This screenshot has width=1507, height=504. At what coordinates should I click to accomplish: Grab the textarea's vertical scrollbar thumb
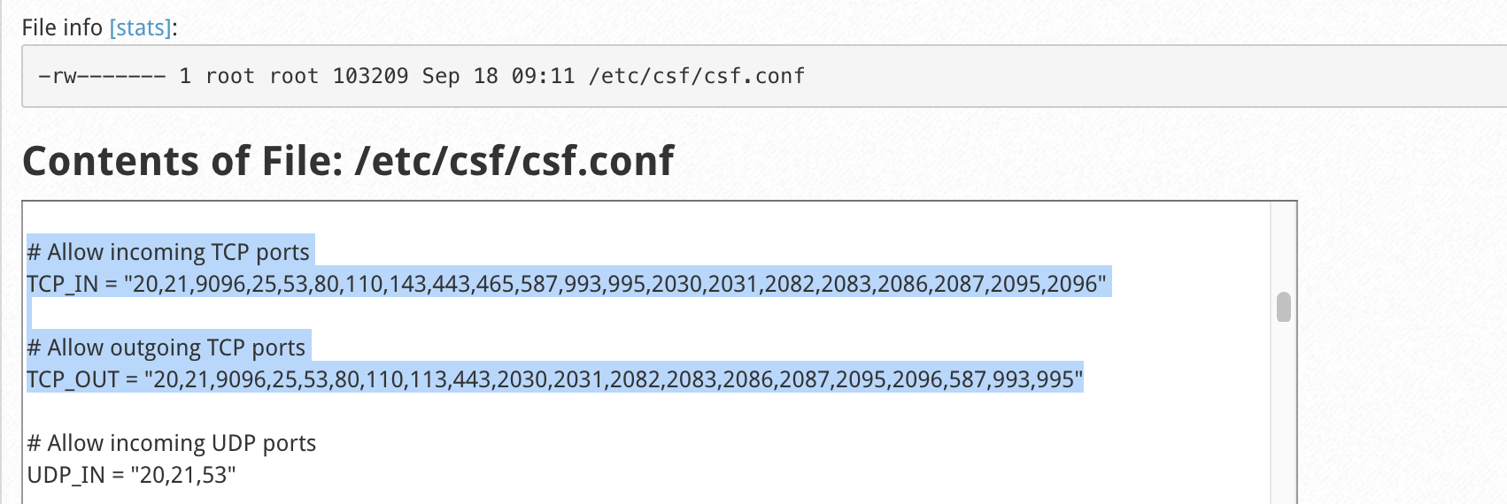point(1283,307)
